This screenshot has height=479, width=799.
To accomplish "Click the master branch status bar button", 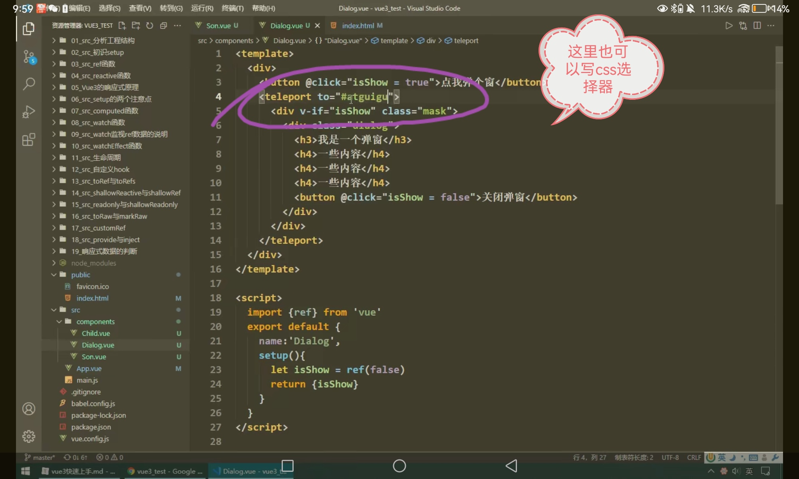I will click(40, 457).
